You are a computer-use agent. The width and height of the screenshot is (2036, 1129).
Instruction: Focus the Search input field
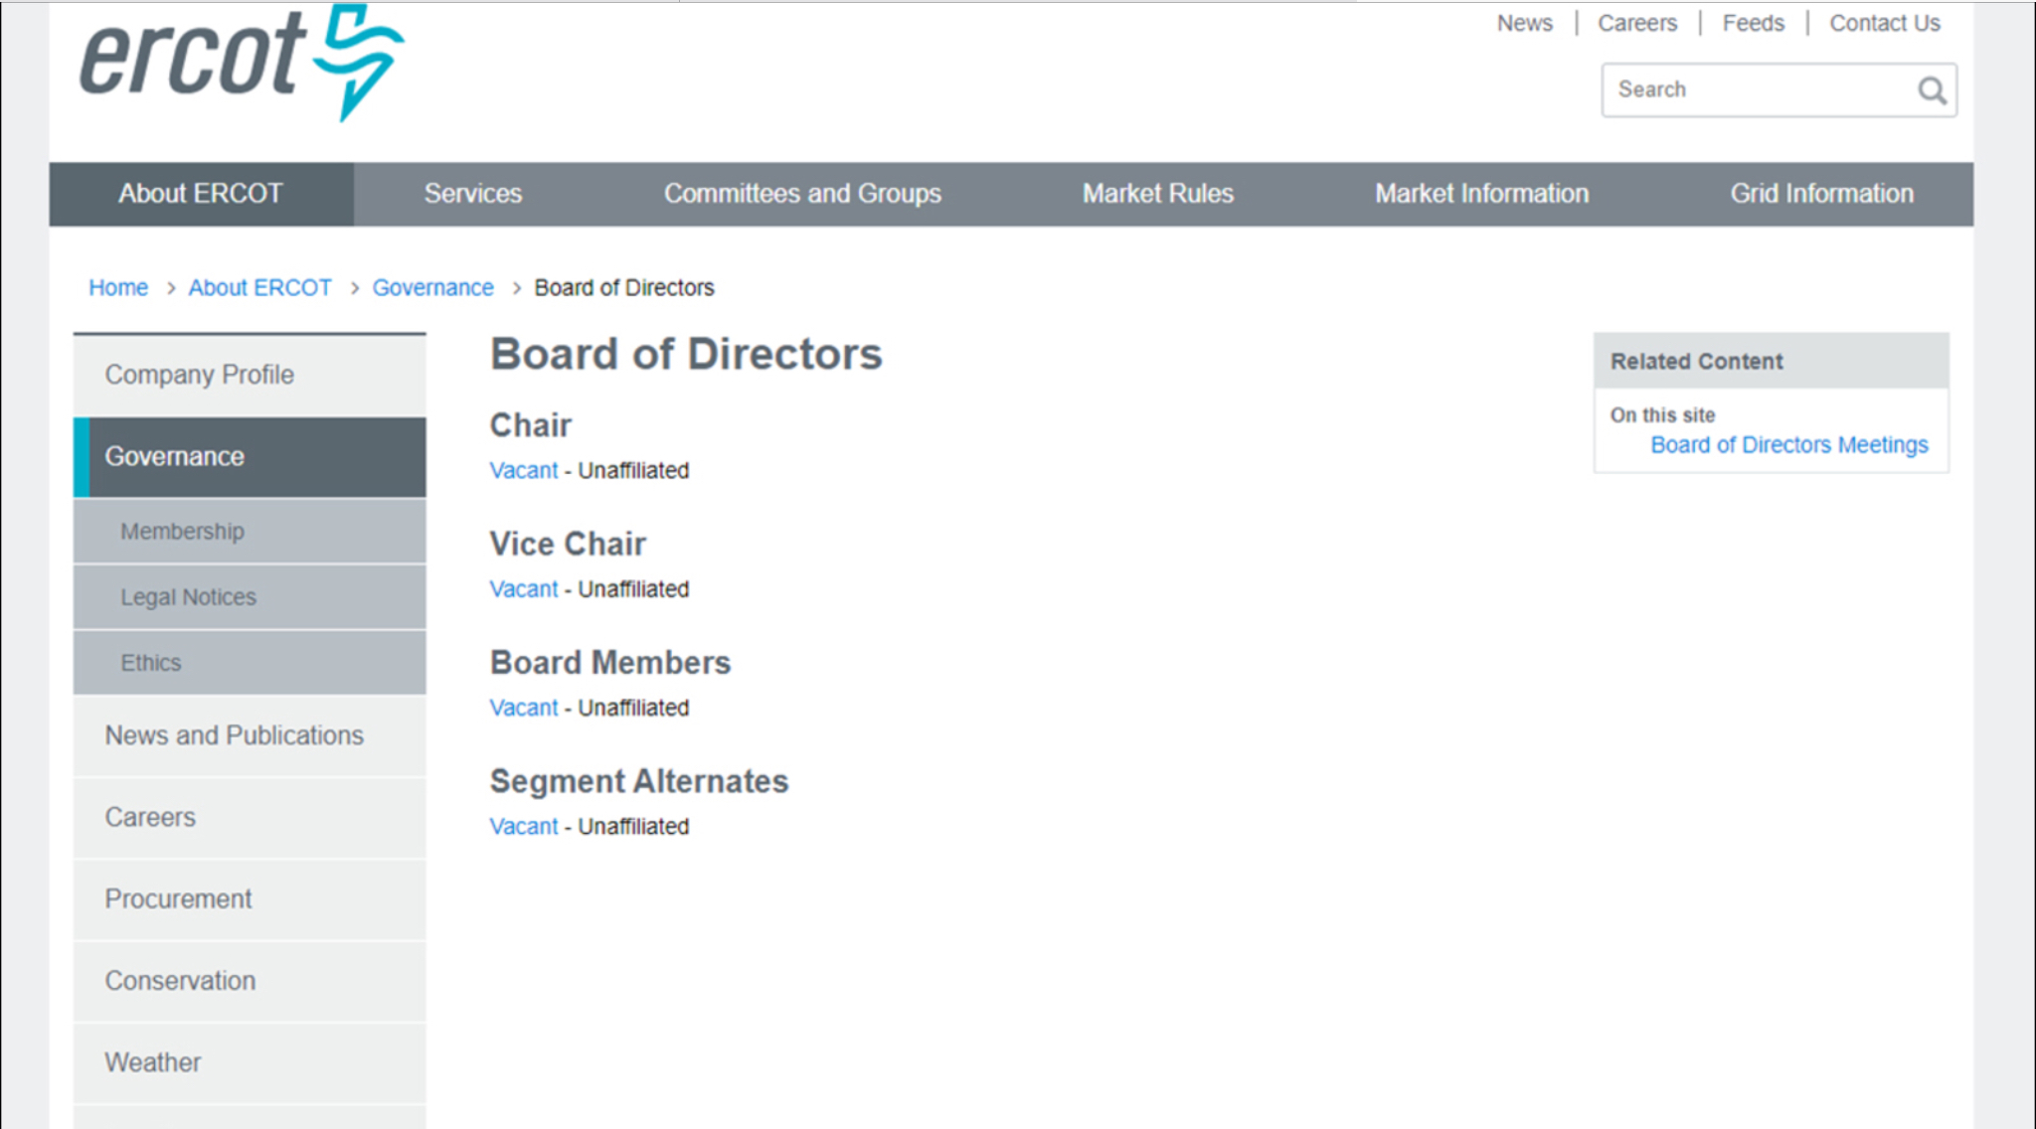[1758, 90]
